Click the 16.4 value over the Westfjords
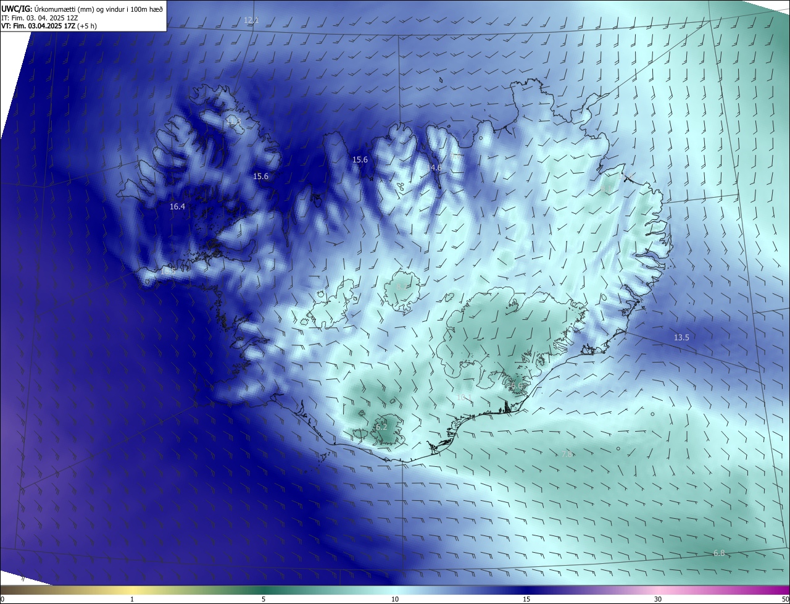790x604 pixels. 177,207
